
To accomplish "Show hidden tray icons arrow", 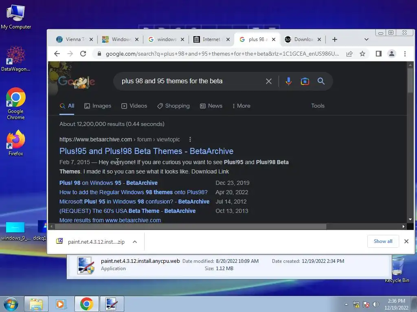I will tap(346, 305).
